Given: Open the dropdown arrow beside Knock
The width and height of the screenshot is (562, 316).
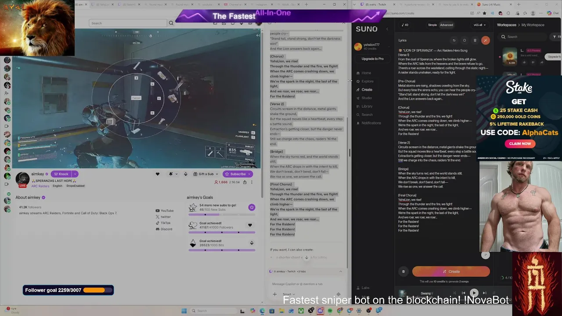Looking at the screenshot, I should point(75,174).
